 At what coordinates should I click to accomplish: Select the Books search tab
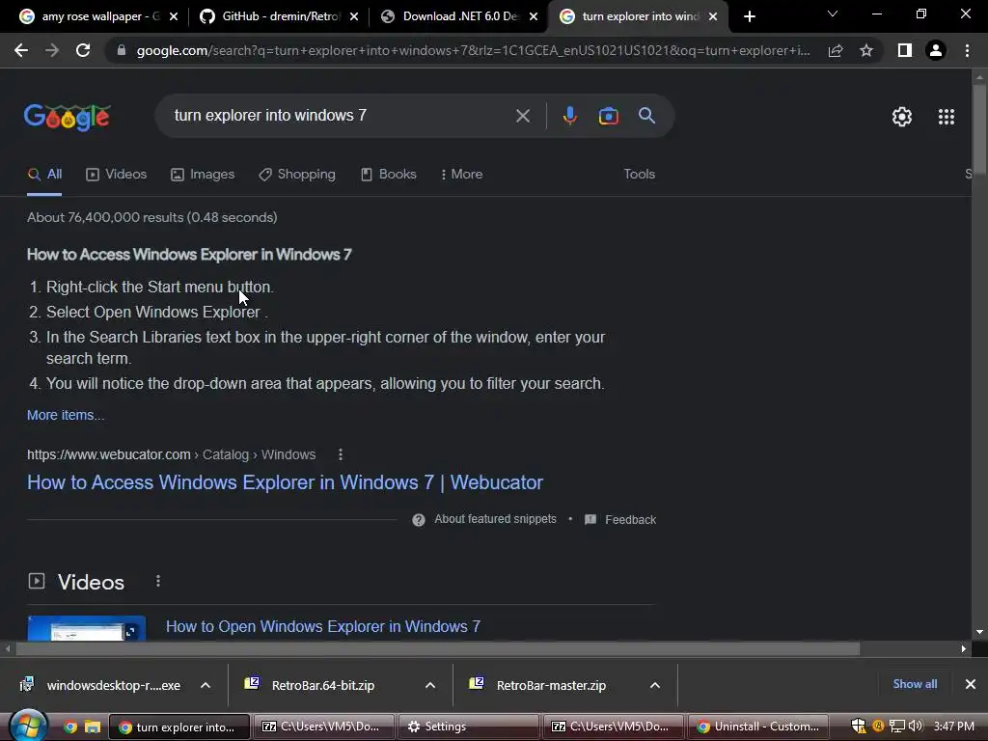pyautogui.click(x=388, y=174)
